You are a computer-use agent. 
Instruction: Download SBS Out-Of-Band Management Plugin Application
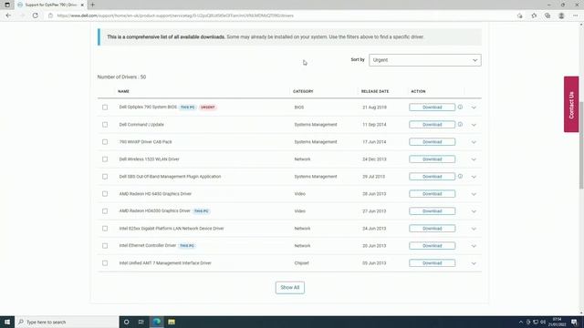coord(432,176)
